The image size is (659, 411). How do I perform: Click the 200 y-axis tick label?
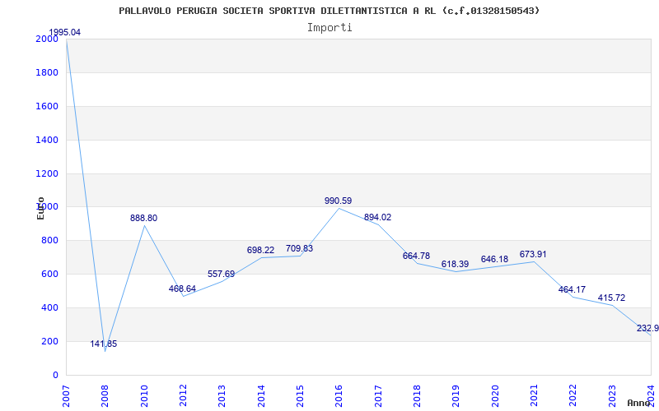[x=50, y=341]
